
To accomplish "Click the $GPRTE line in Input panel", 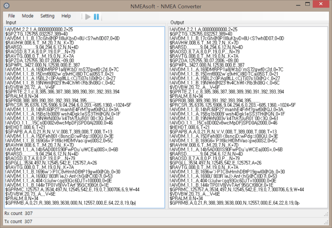I will point(62,92).
